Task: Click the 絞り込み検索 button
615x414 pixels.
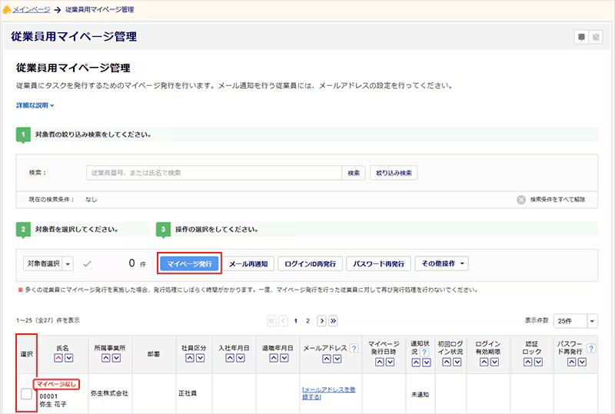Action: coord(394,173)
